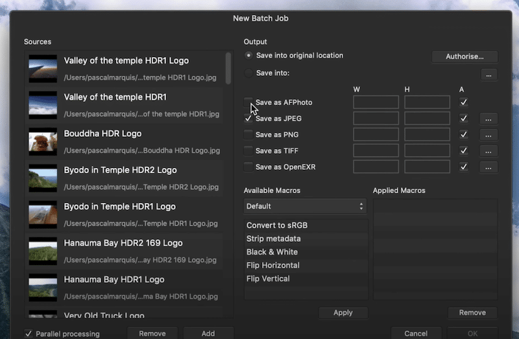Toggle Parallel processing checkbox

tap(29, 334)
